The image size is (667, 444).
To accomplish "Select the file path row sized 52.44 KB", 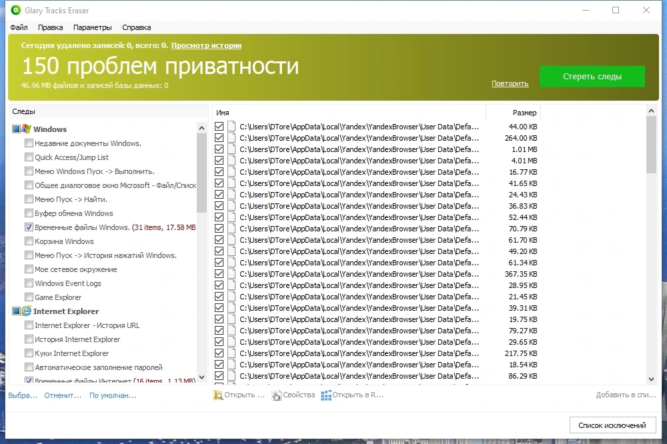I will 359,217.
